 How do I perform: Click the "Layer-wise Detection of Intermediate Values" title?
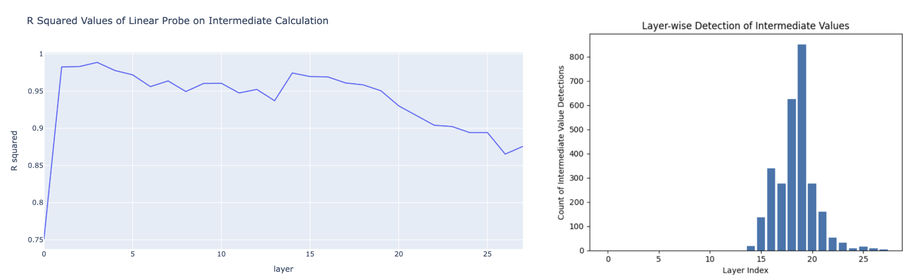coord(745,26)
